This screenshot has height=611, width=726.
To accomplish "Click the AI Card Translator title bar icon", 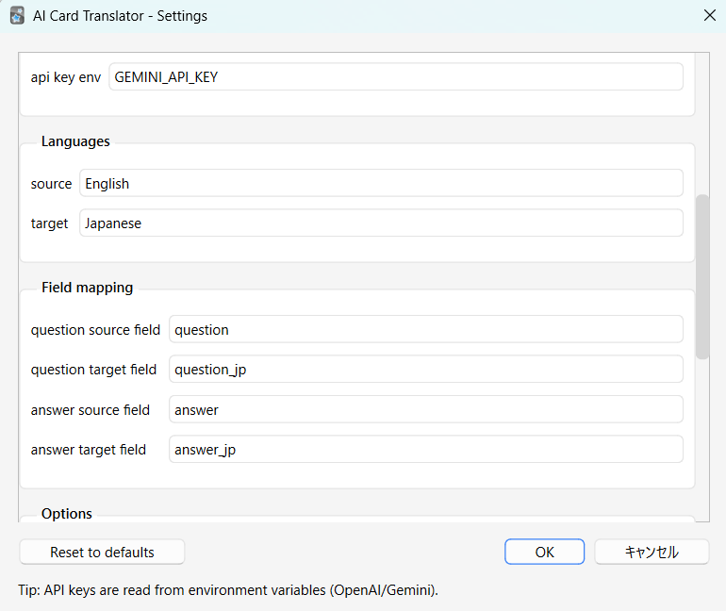I will [17, 16].
